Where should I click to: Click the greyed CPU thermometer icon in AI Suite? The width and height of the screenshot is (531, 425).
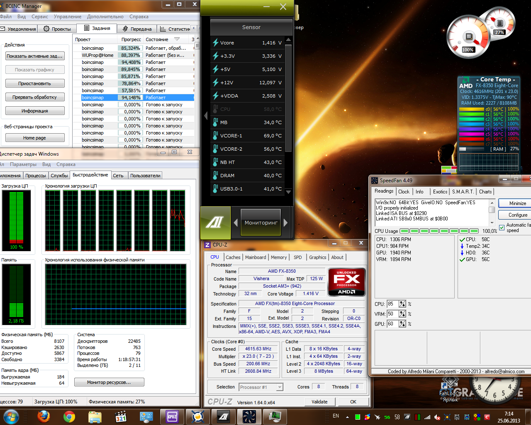(x=215, y=109)
